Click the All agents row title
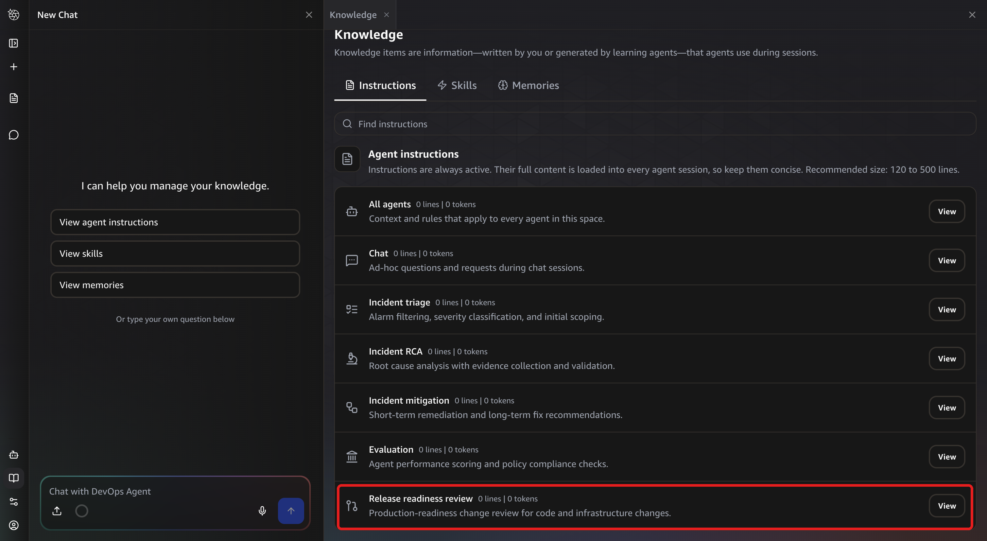The width and height of the screenshot is (987, 541). (x=390, y=204)
